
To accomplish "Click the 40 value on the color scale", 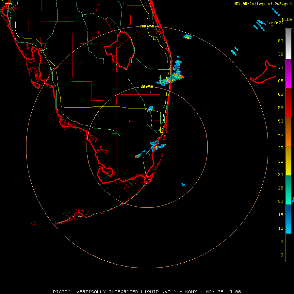I will 281,148.
